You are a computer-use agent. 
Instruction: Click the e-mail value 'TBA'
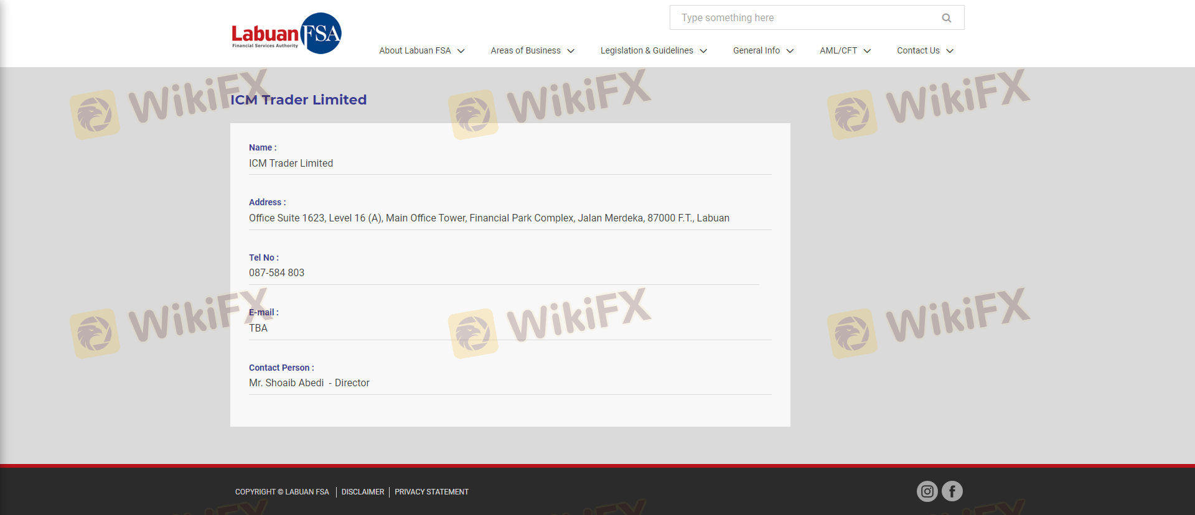click(x=258, y=328)
